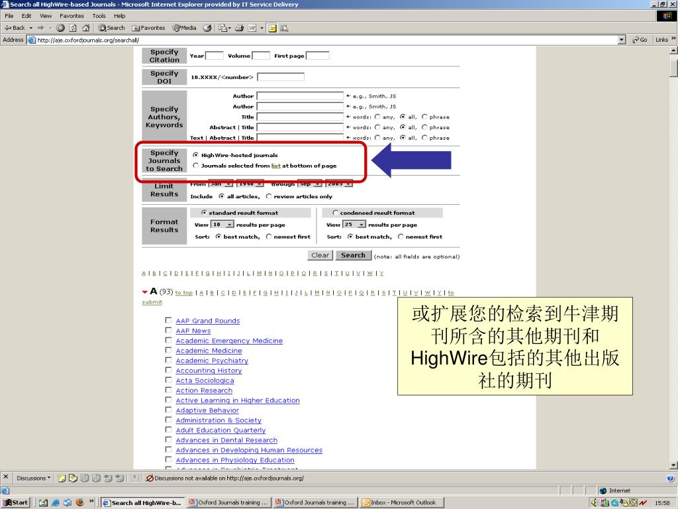Select standard format newest first radio
This screenshot has width=678, height=509.
pyautogui.click(x=269, y=236)
